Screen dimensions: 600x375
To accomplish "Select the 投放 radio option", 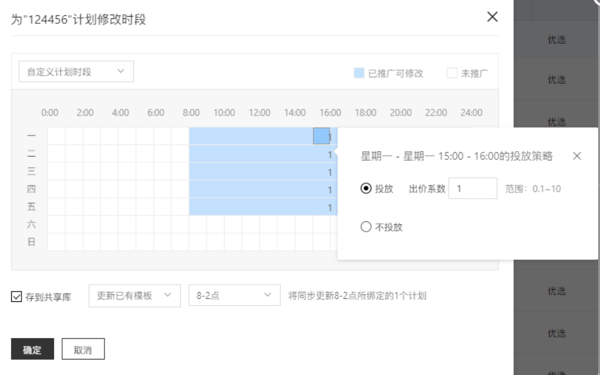I will tap(366, 189).
